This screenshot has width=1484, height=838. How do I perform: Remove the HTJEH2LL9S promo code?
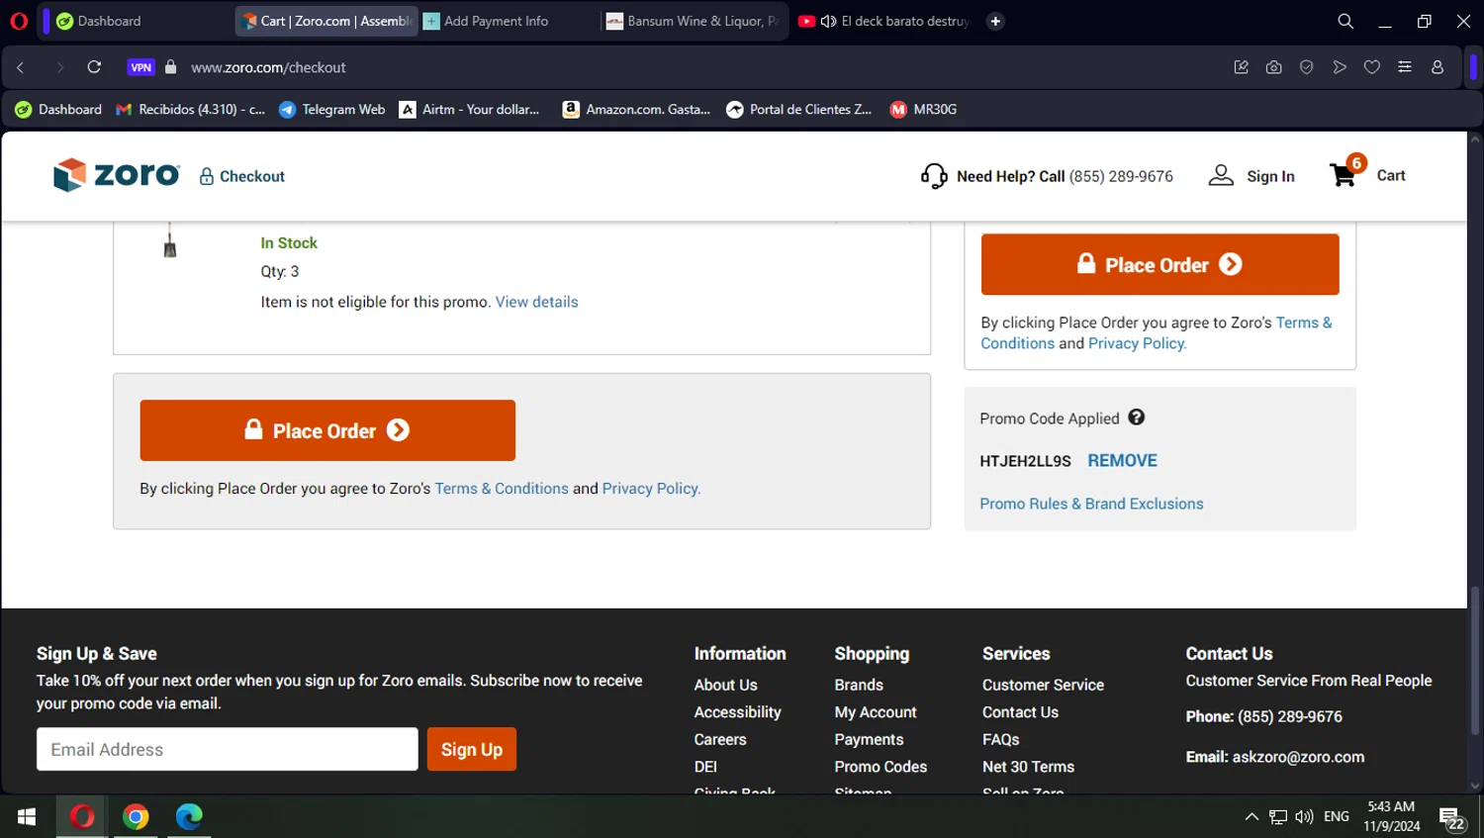point(1122,460)
